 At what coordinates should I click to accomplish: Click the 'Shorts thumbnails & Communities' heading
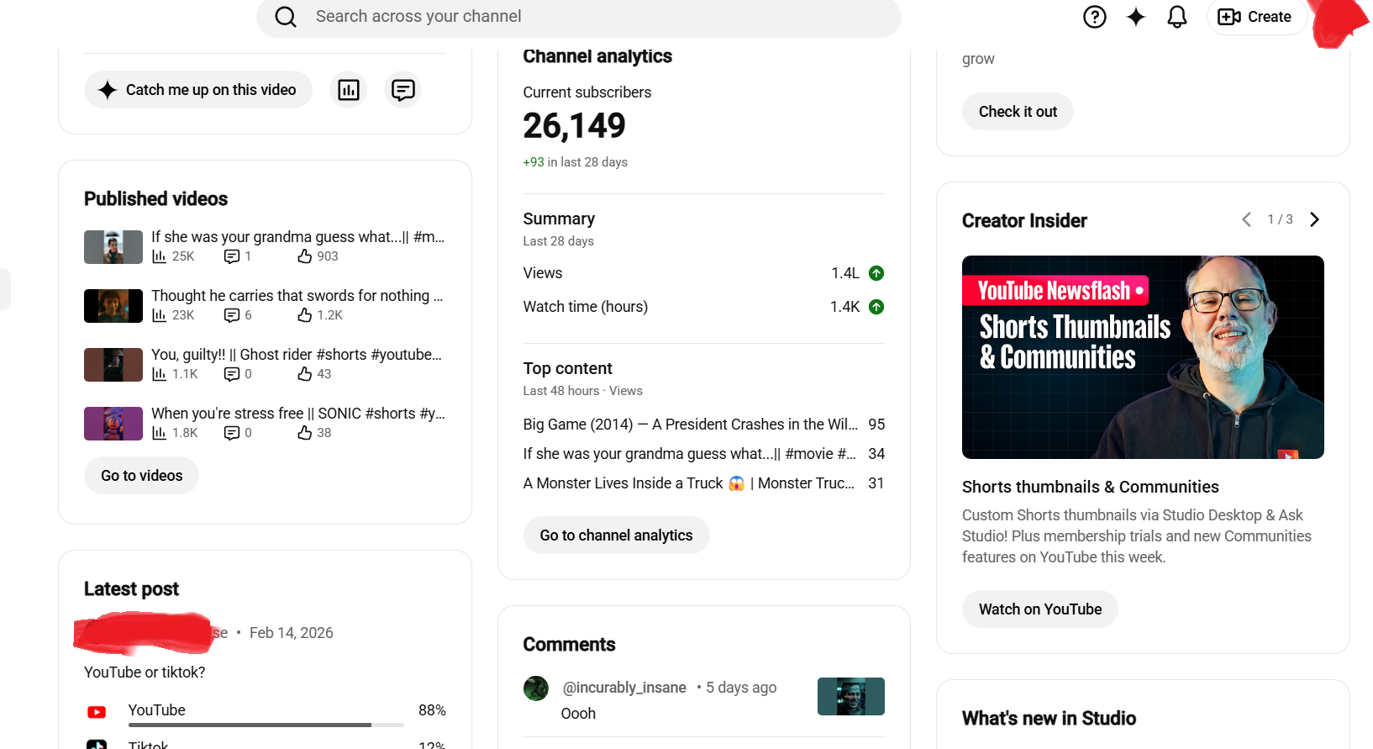click(1091, 487)
